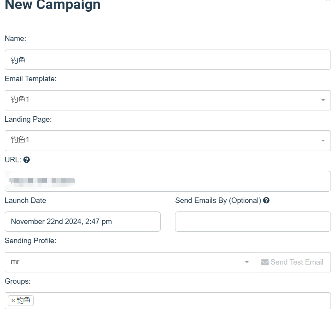
Task: Click the empty area of the Groups field
Action: click(x=182, y=300)
